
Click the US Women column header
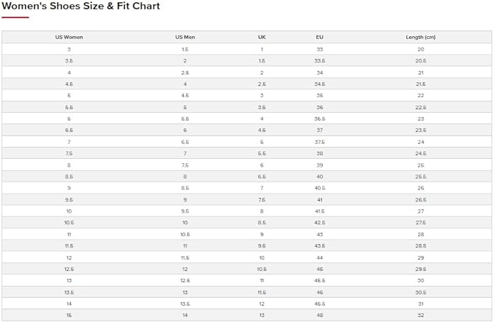click(69, 37)
